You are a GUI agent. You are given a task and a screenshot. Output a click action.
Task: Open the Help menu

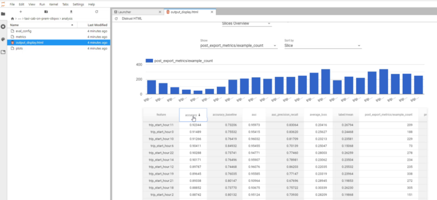(91, 5)
